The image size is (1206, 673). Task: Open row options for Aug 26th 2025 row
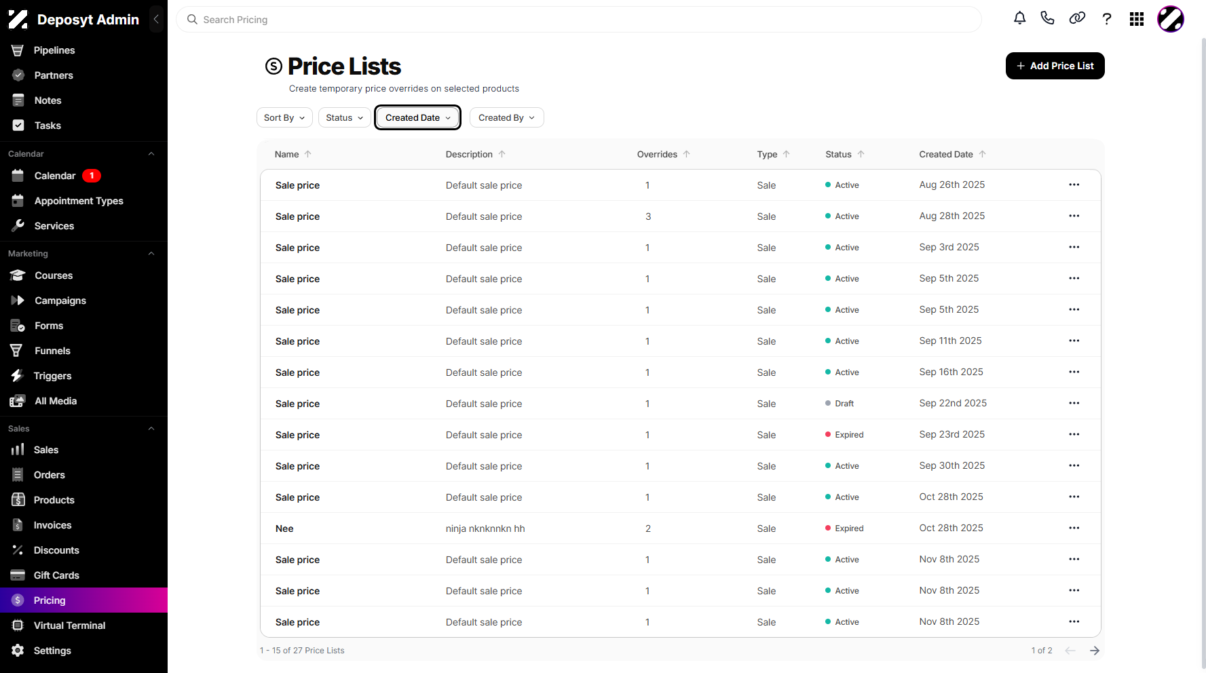pyautogui.click(x=1074, y=185)
